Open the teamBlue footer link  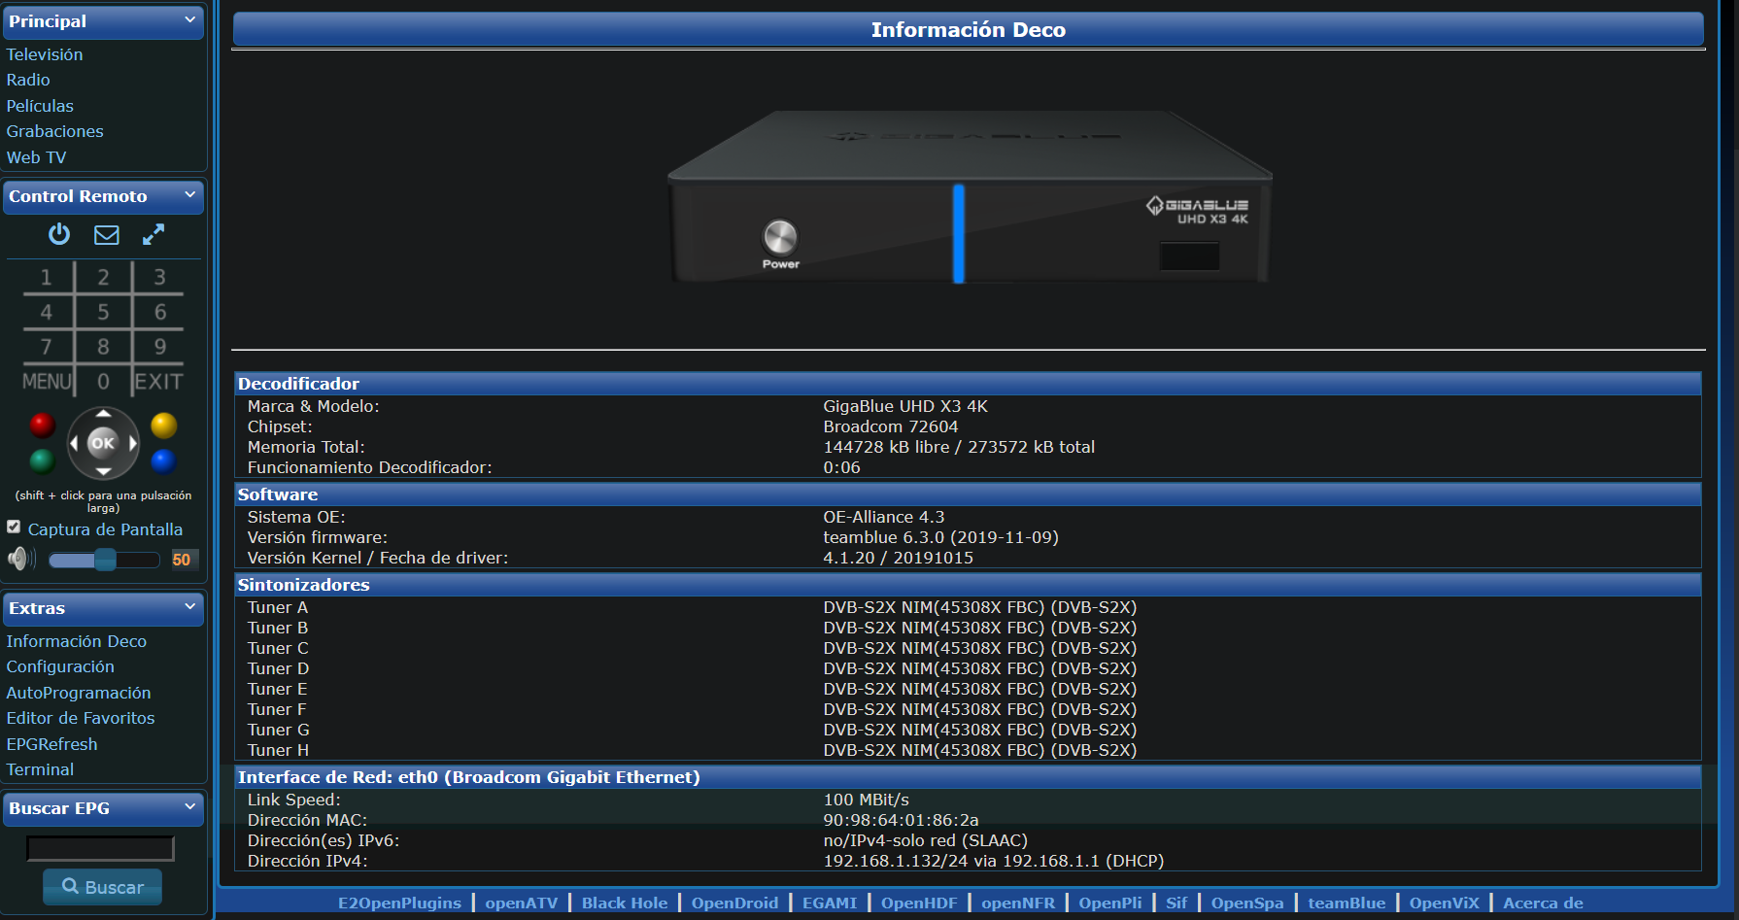click(1346, 903)
